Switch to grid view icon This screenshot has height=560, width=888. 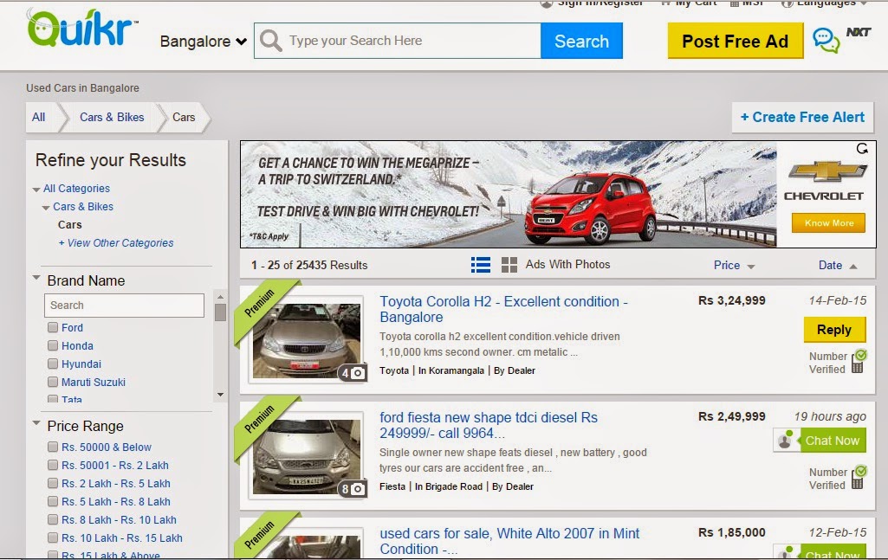509,265
